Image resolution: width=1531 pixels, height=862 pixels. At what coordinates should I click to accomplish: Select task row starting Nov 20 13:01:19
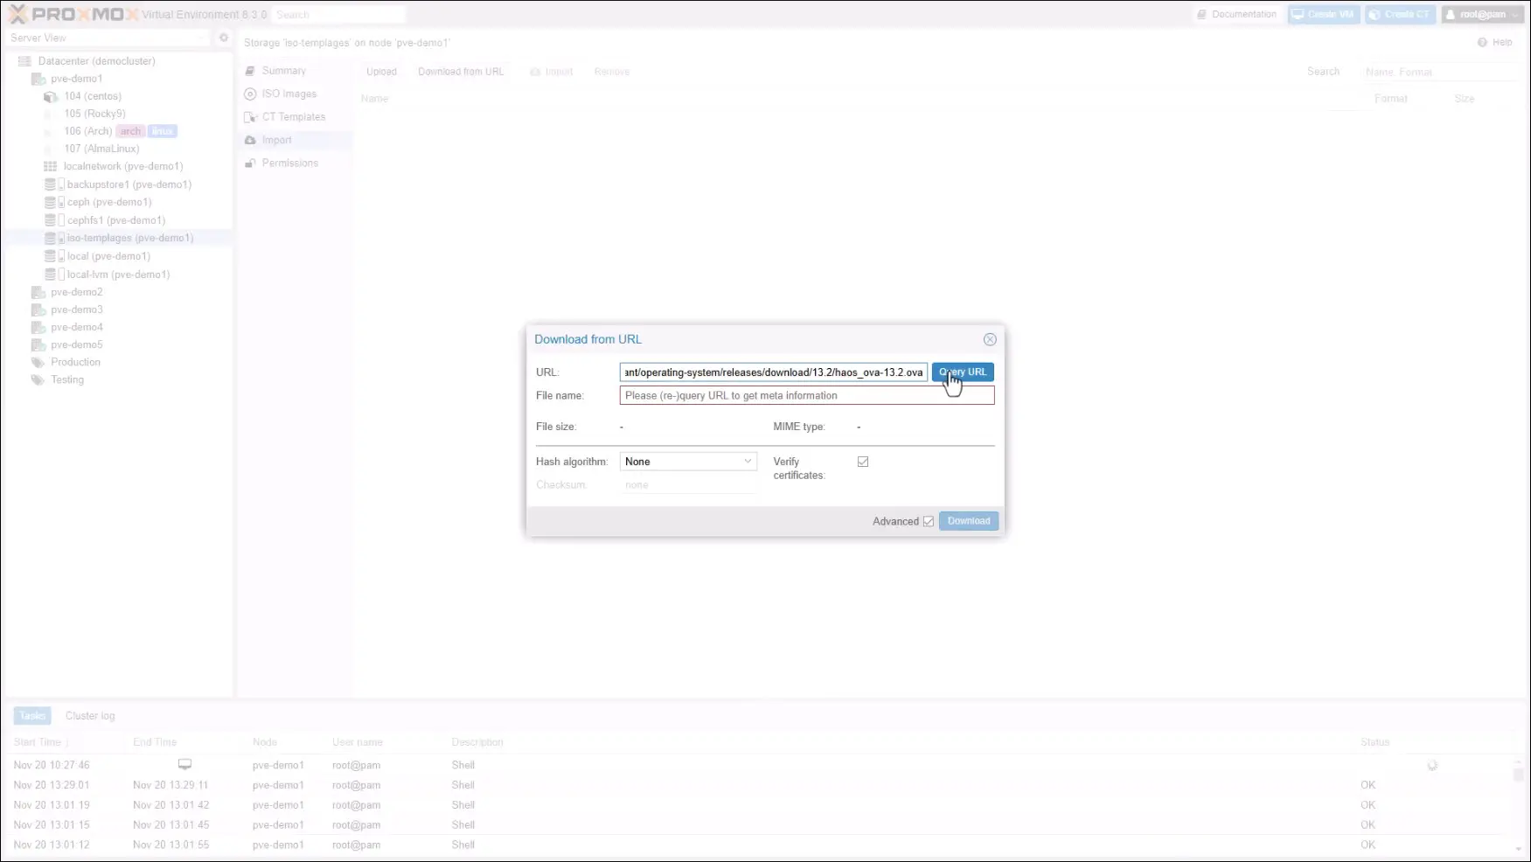pyautogui.click(x=761, y=805)
